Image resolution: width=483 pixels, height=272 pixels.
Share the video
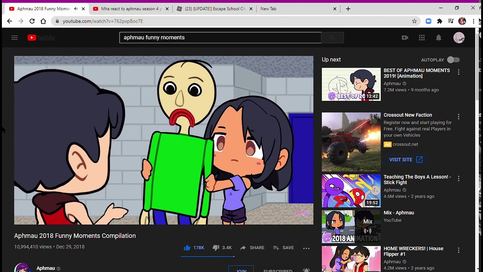click(x=252, y=248)
